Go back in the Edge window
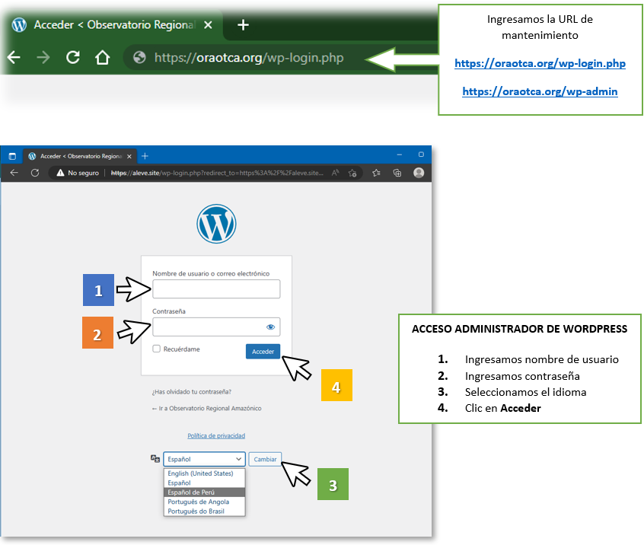The width and height of the screenshot is (644, 545). click(x=14, y=173)
